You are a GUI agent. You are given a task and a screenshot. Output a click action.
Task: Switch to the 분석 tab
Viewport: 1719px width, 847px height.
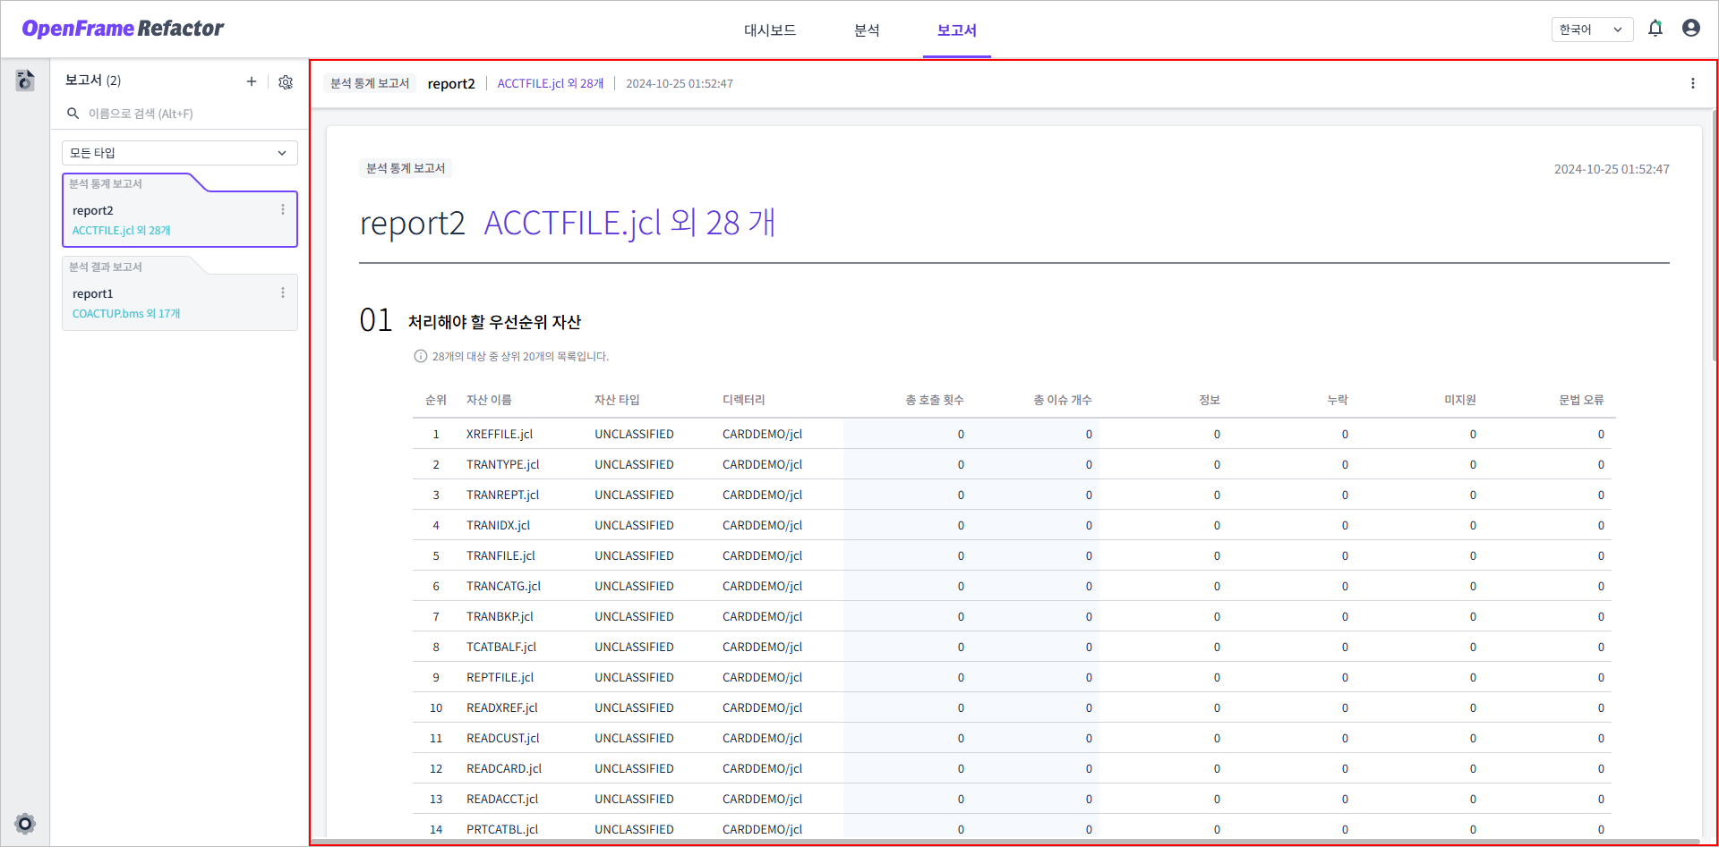point(867,30)
